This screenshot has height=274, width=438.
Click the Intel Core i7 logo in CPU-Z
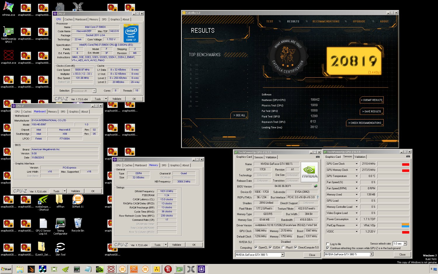tap(131, 34)
